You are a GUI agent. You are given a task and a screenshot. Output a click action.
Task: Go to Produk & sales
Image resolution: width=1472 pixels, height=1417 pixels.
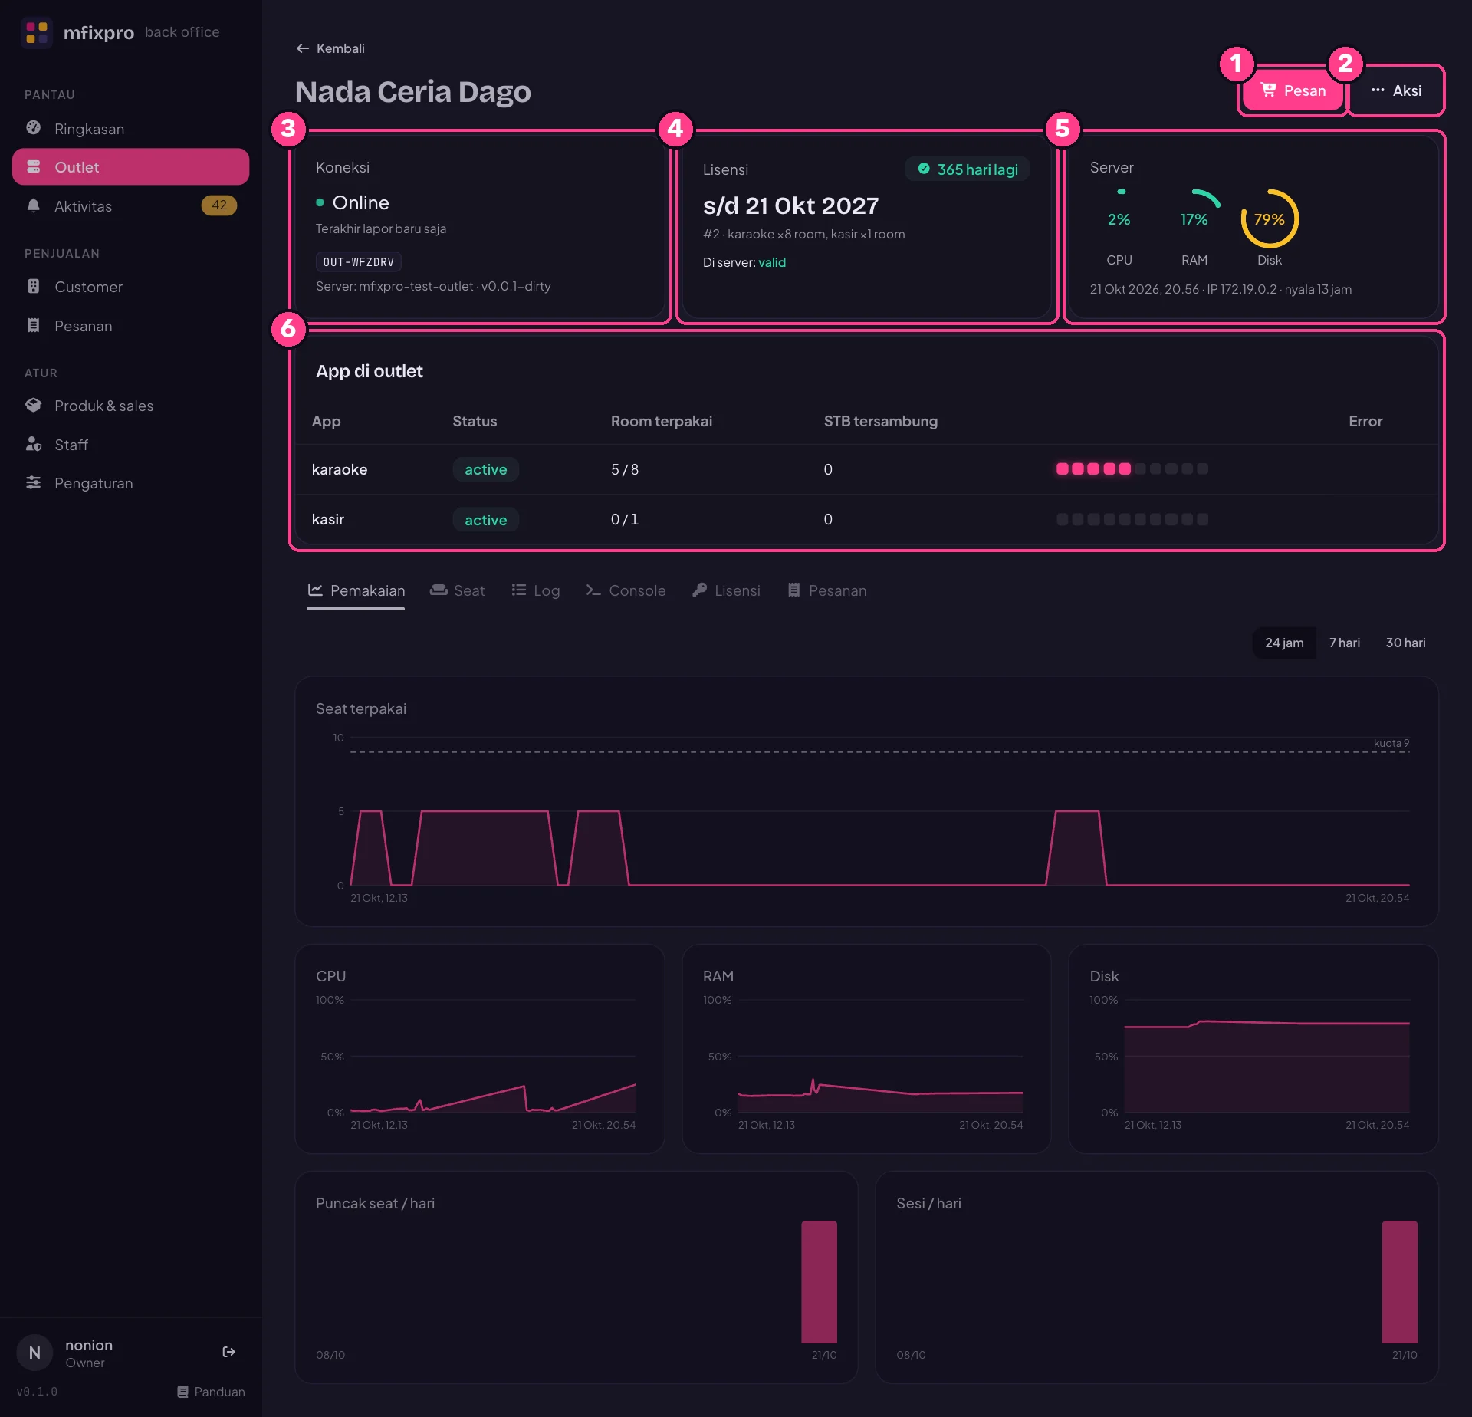[x=130, y=406]
